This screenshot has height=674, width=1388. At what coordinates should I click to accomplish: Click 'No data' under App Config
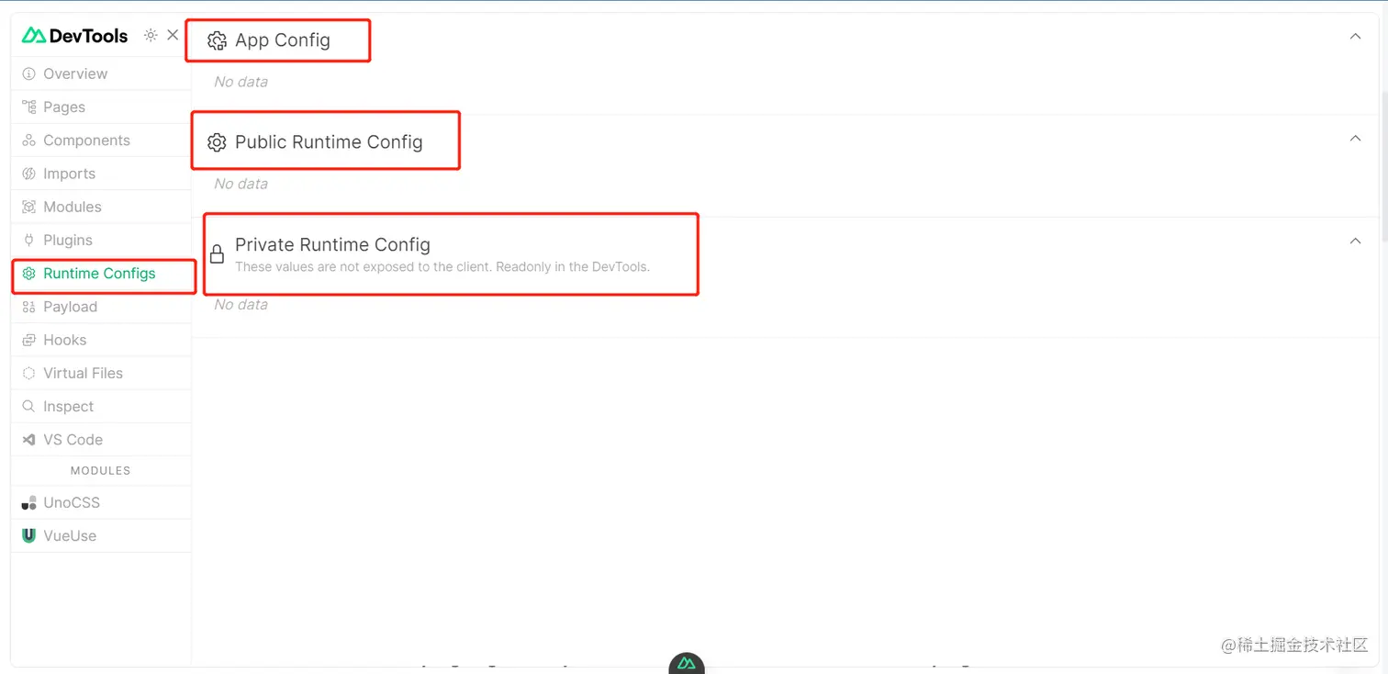241,82
